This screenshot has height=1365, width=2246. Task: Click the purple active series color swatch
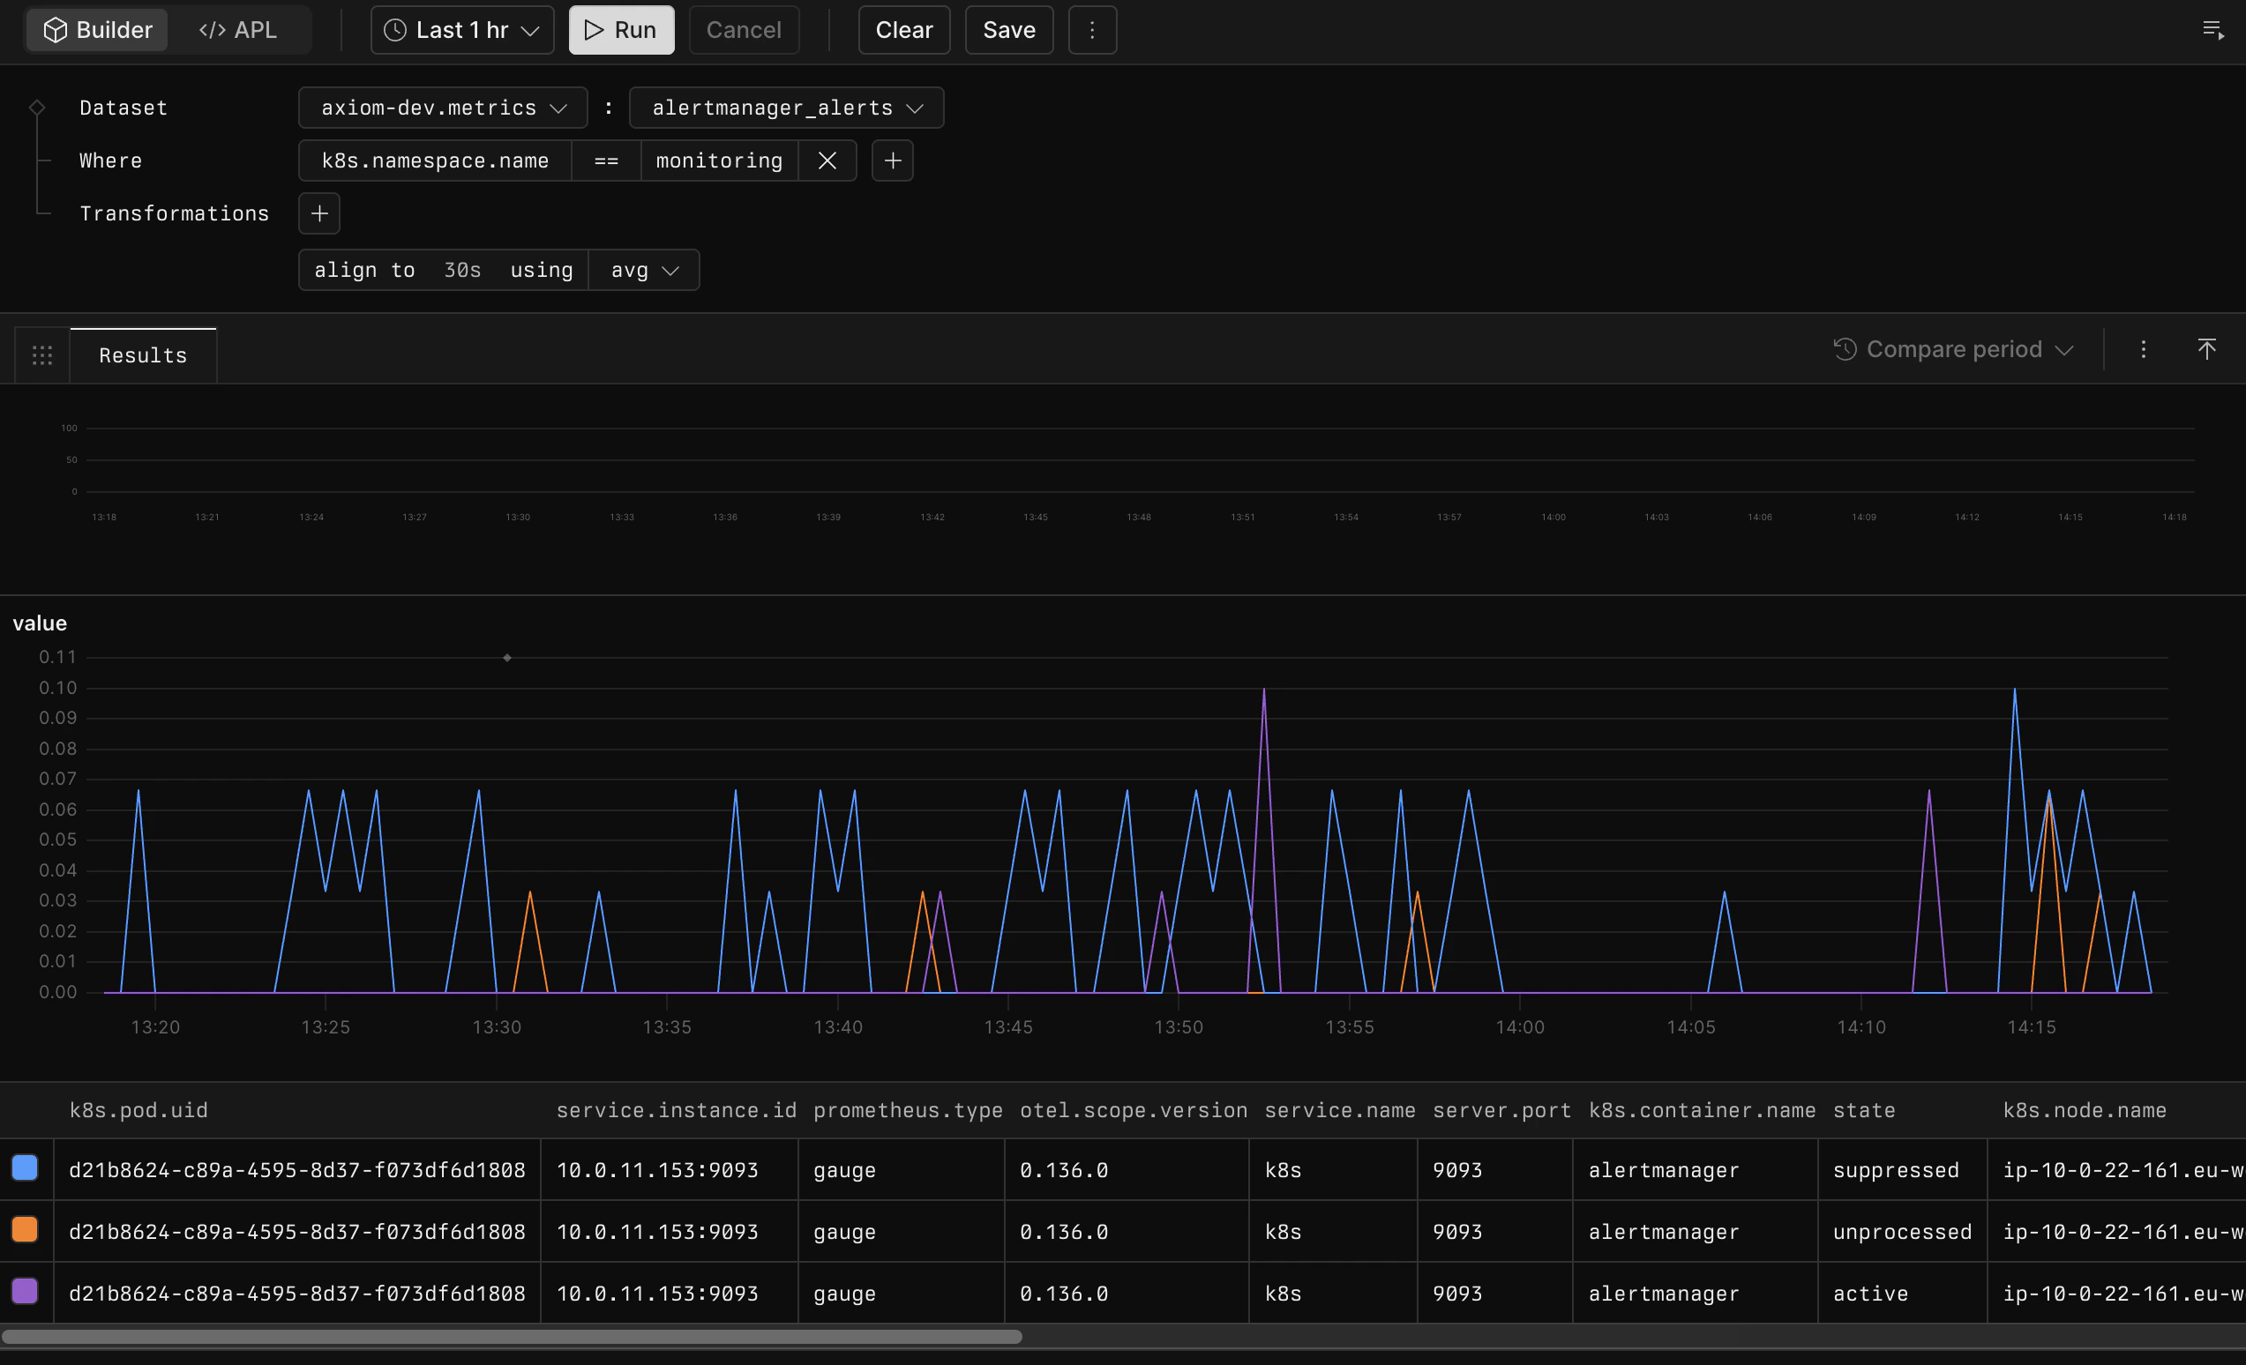24,1291
